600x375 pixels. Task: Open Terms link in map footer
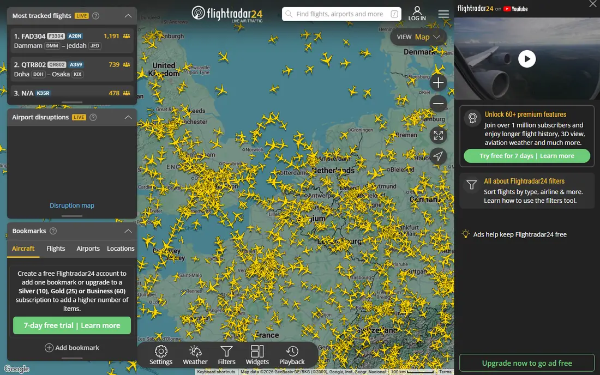point(445,372)
